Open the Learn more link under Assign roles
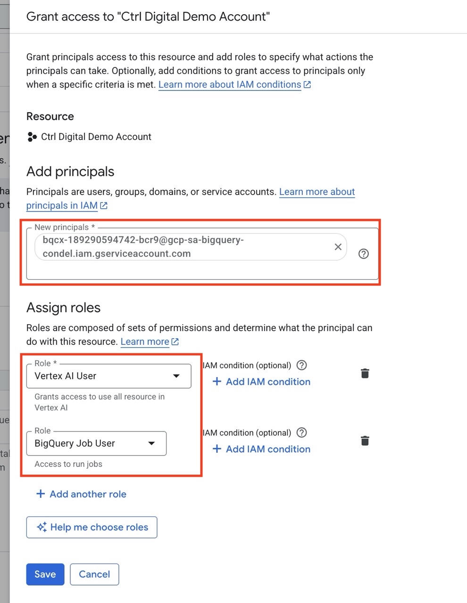The image size is (467, 603). coord(145,342)
